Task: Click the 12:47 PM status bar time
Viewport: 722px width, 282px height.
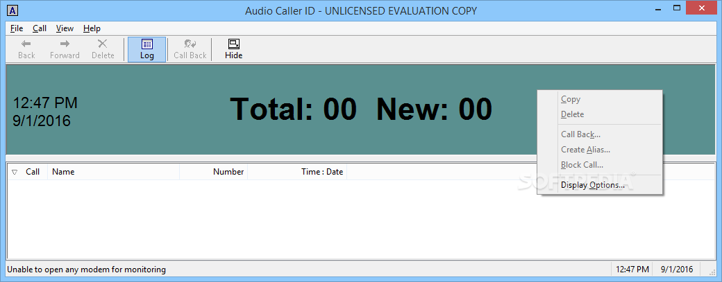Action: tap(632, 270)
